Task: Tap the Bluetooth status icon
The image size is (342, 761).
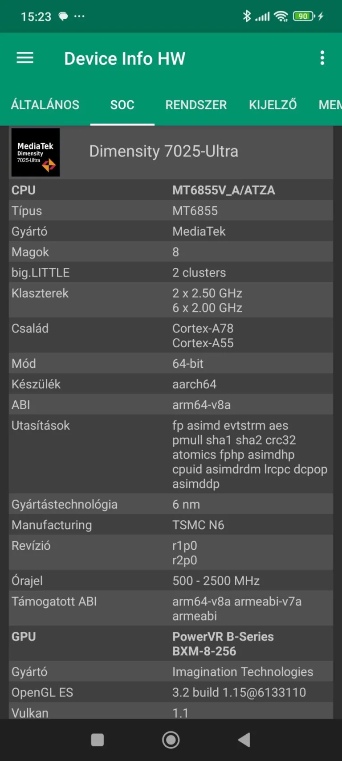Action: click(248, 16)
